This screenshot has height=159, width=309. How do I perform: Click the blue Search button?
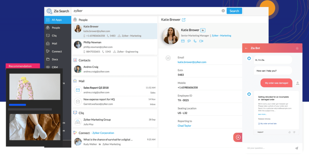234,11
